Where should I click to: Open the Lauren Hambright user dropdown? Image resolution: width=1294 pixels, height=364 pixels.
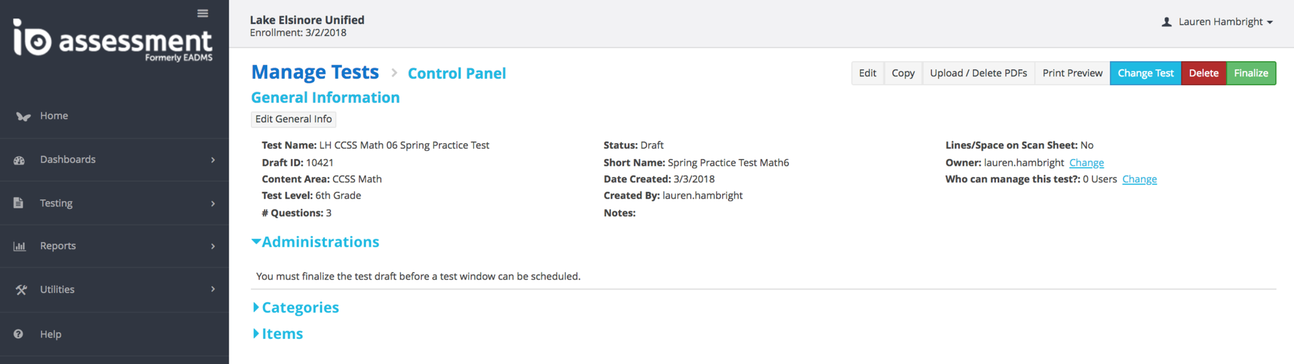1218,22
